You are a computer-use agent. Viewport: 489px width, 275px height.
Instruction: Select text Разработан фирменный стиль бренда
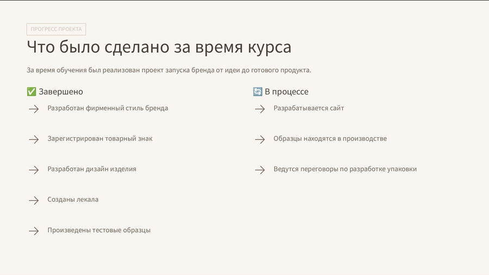pos(108,108)
